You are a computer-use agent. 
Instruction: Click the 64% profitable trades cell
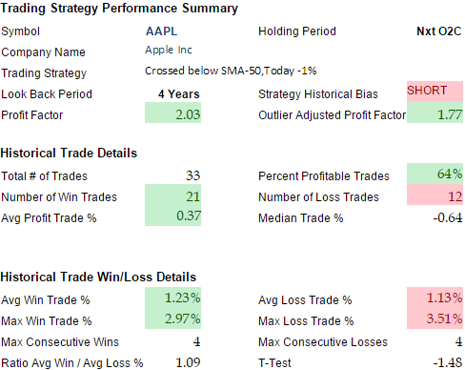point(435,174)
